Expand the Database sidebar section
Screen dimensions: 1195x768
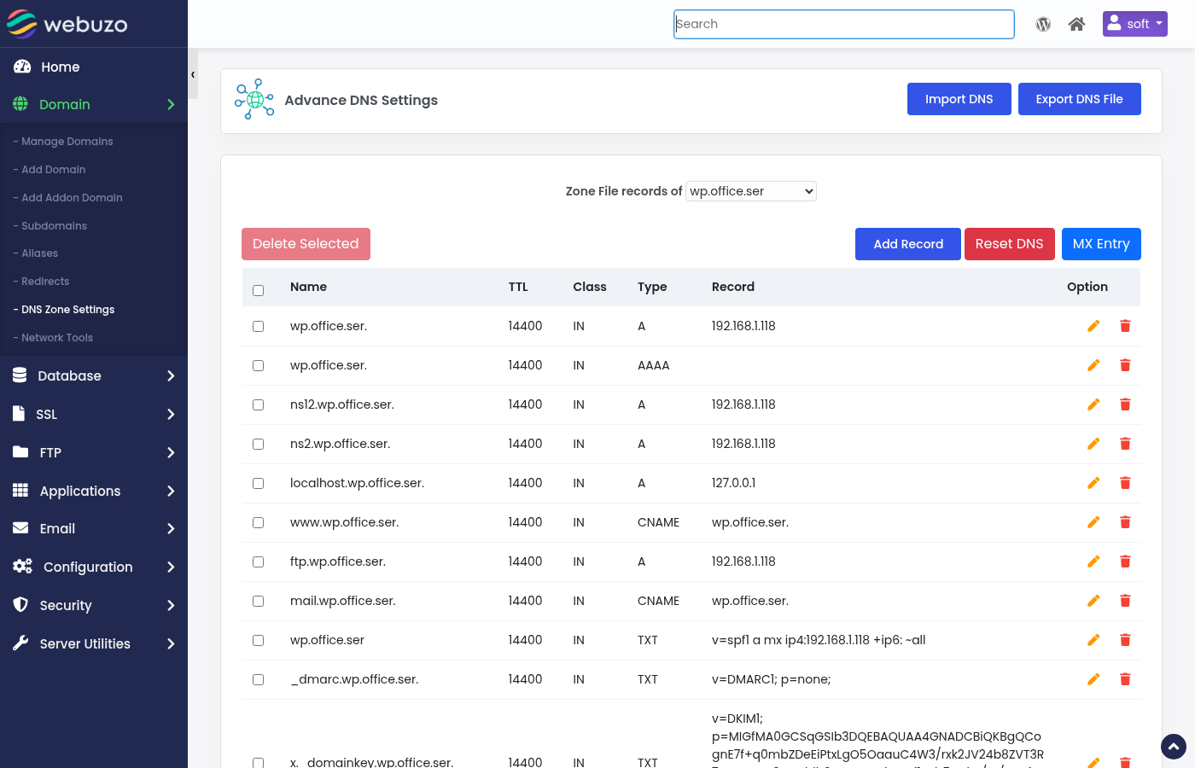[94, 375]
